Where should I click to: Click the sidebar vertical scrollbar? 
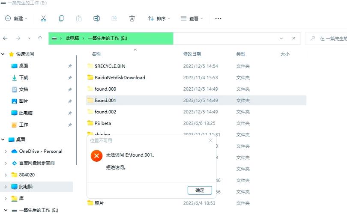coord(76,110)
